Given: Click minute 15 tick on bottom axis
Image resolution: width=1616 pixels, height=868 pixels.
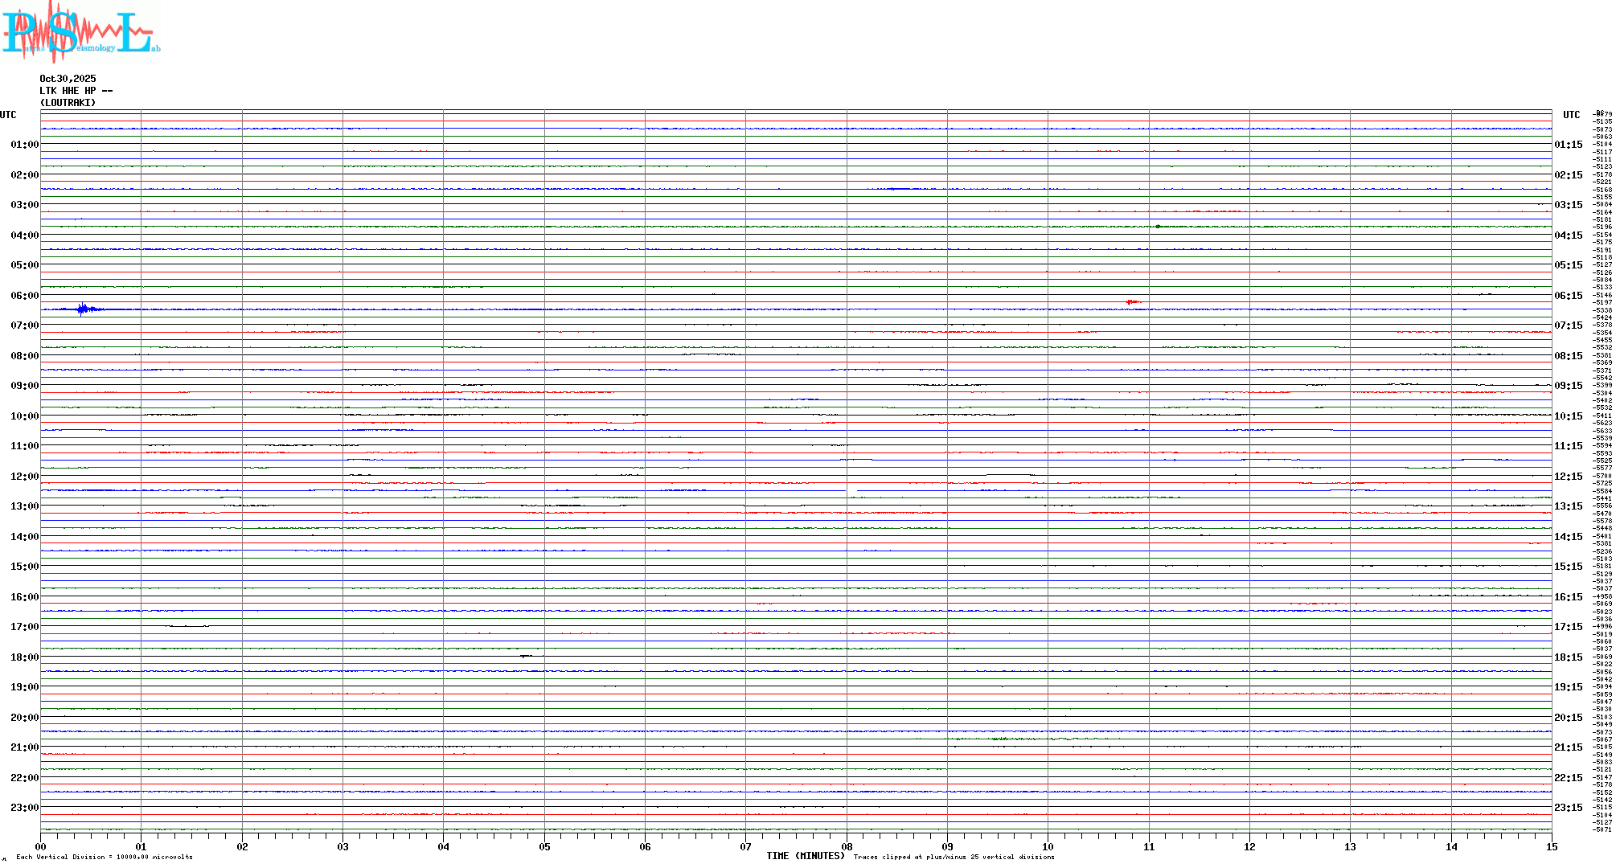Looking at the screenshot, I should [1552, 846].
